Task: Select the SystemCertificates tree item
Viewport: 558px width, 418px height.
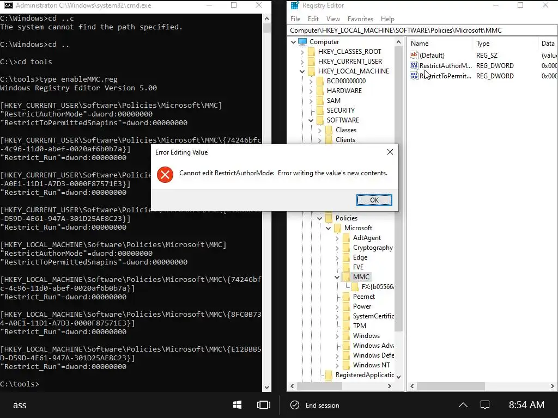Action: click(x=373, y=316)
